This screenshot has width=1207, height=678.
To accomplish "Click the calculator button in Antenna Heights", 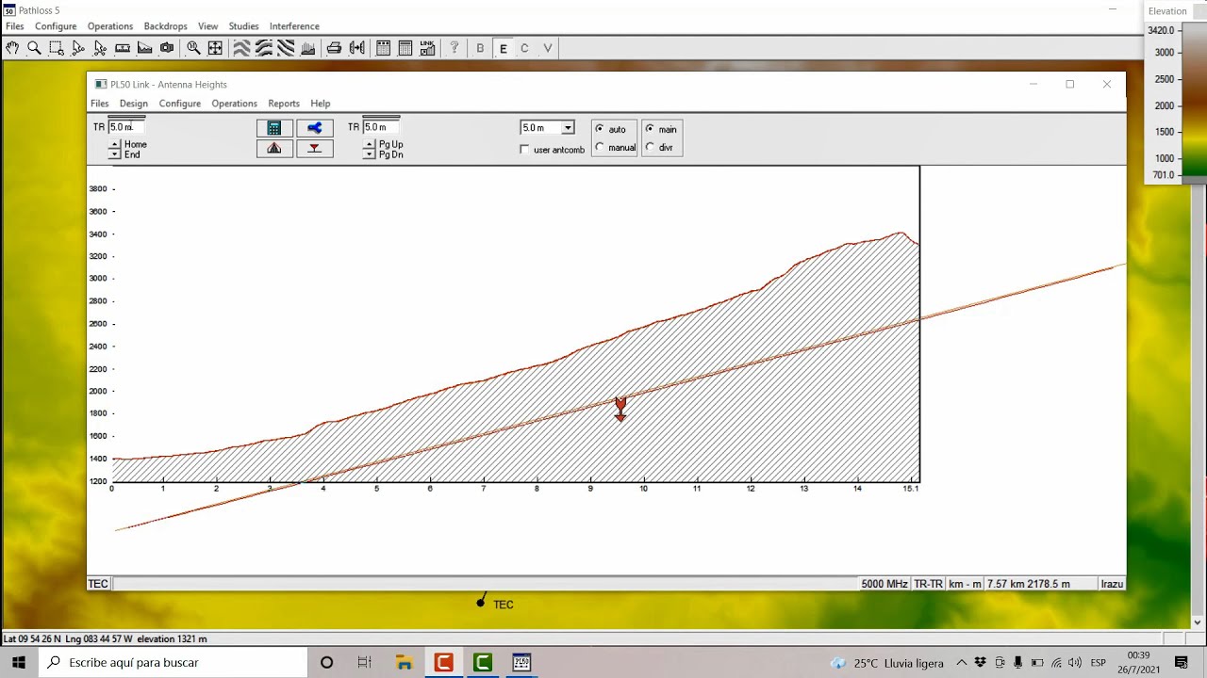I will [274, 128].
